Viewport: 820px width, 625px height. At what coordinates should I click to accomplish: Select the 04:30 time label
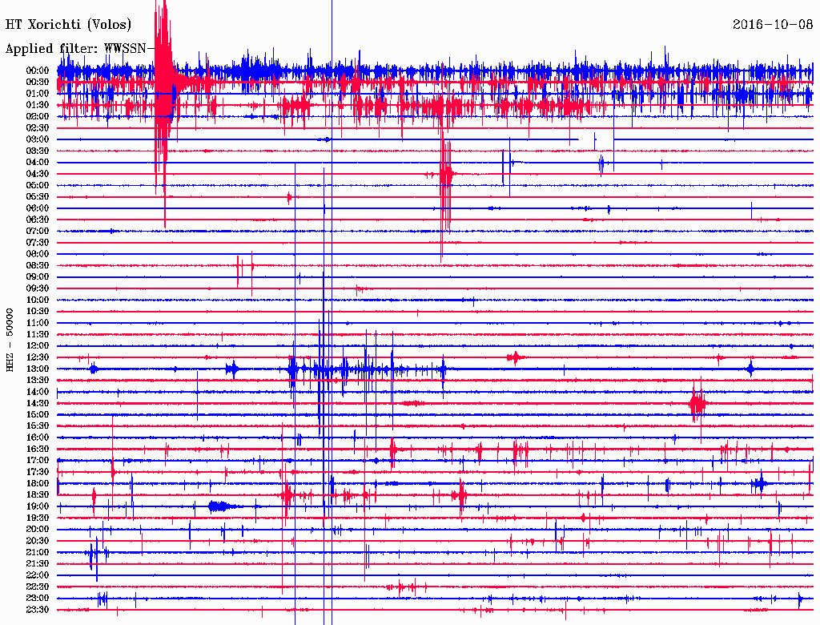(38, 174)
